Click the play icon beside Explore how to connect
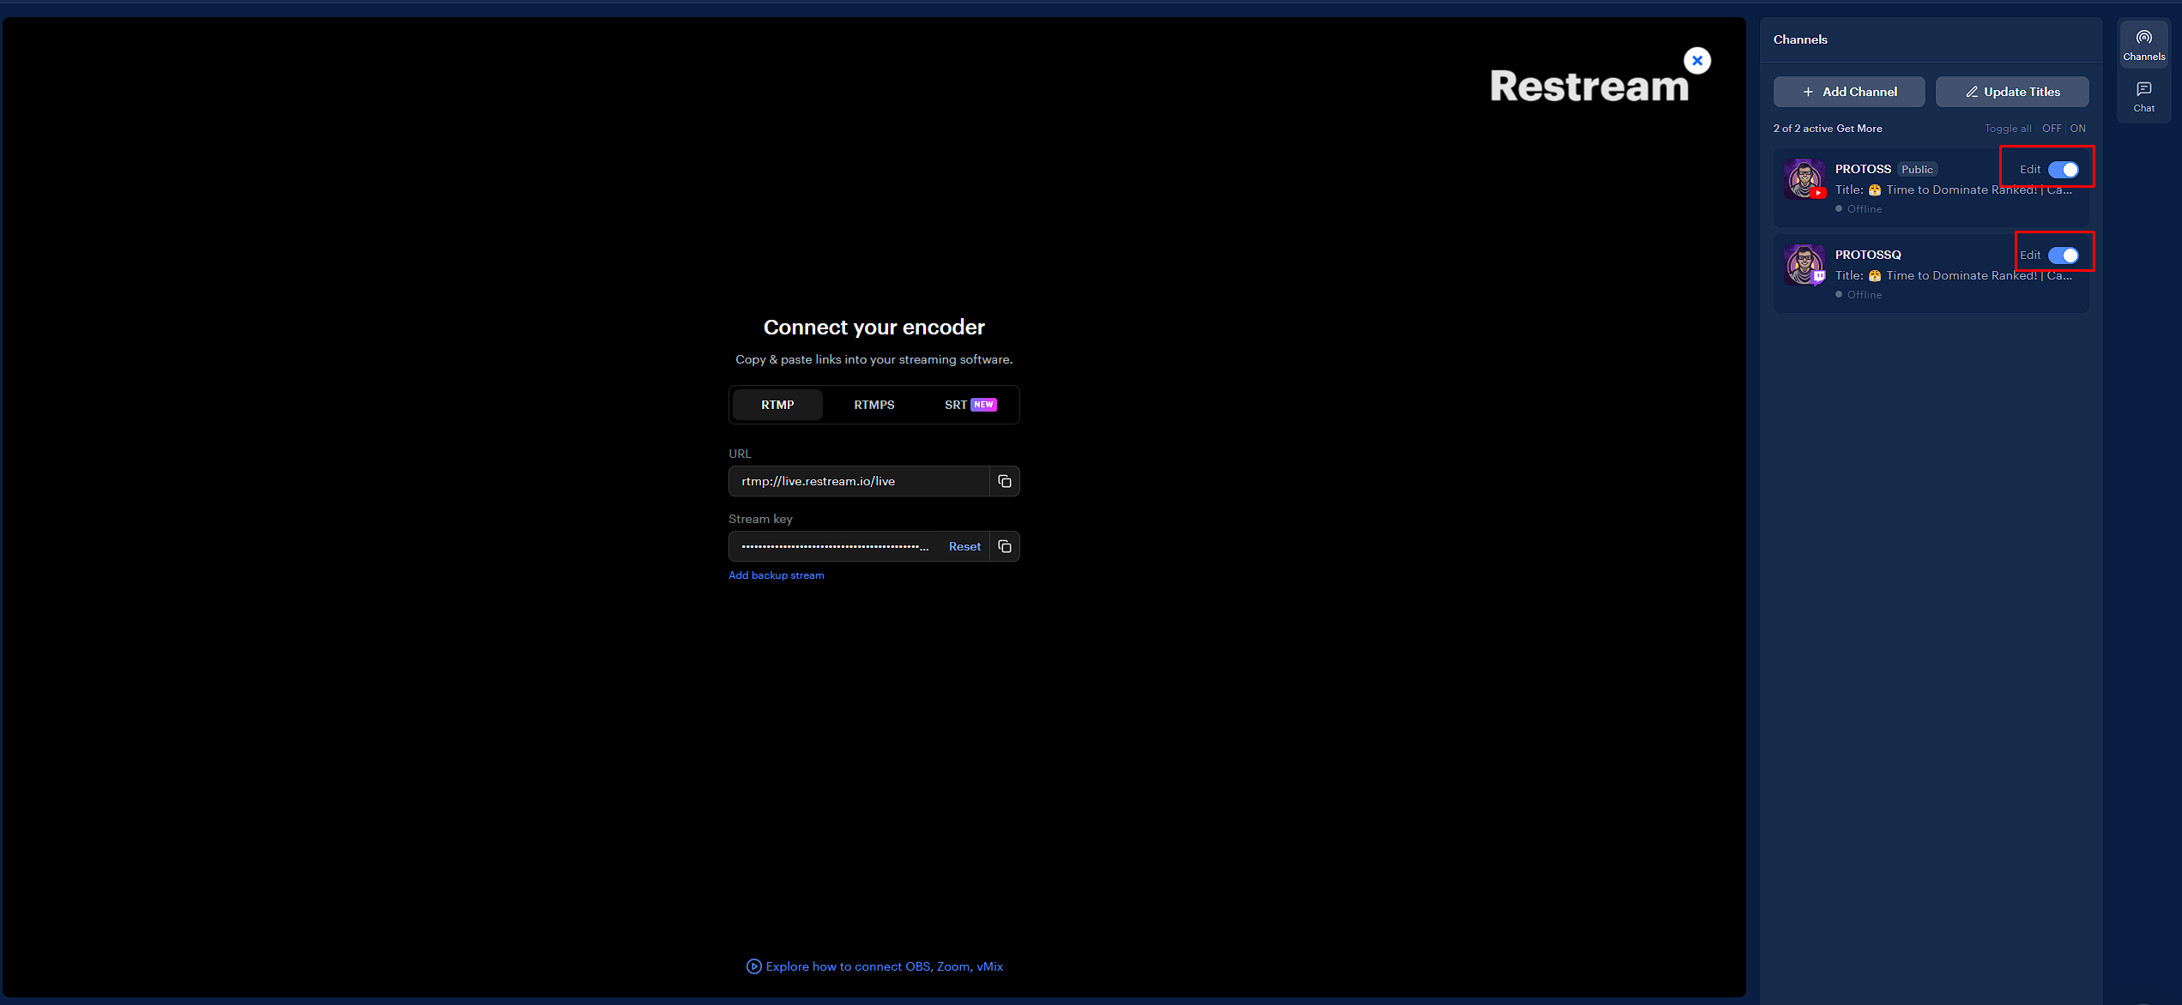The width and height of the screenshot is (2182, 1005). coord(753,966)
